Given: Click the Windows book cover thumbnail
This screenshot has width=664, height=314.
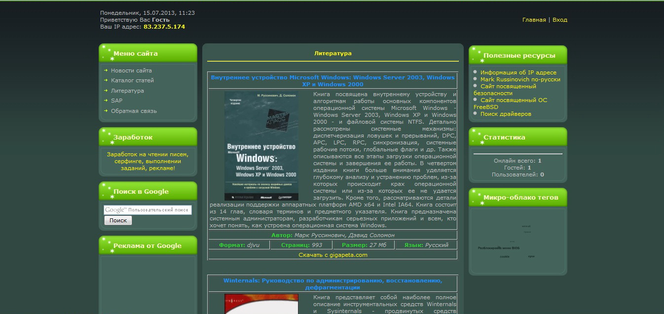Looking at the screenshot, I should click(x=261, y=146).
